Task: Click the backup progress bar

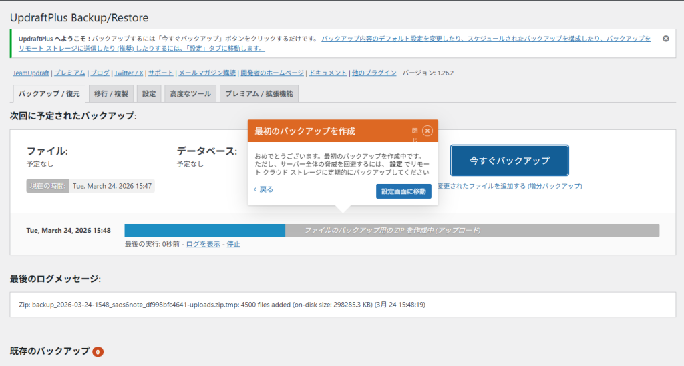Action: pyautogui.click(x=391, y=230)
